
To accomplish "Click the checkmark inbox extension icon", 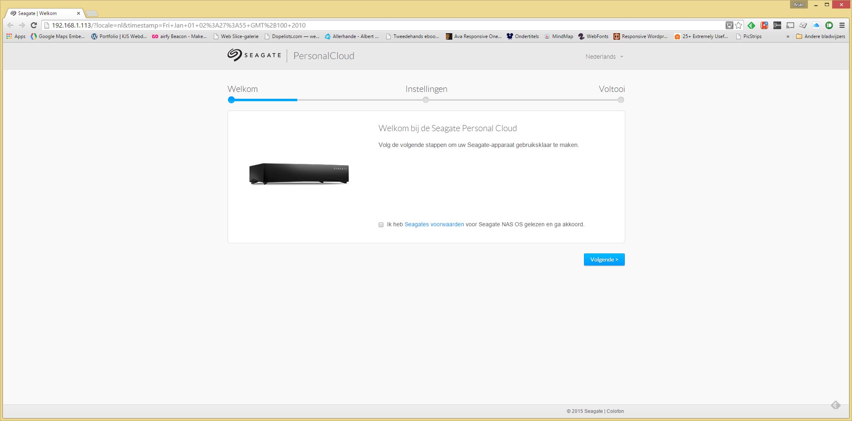I will pyautogui.click(x=803, y=25).
